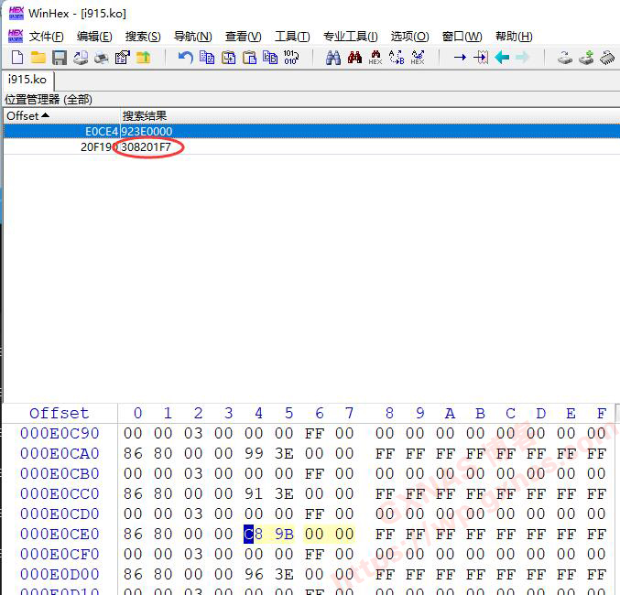Click the binary 101/010 data icon
This screenshot has width=620, height=595.
(291, 58)
